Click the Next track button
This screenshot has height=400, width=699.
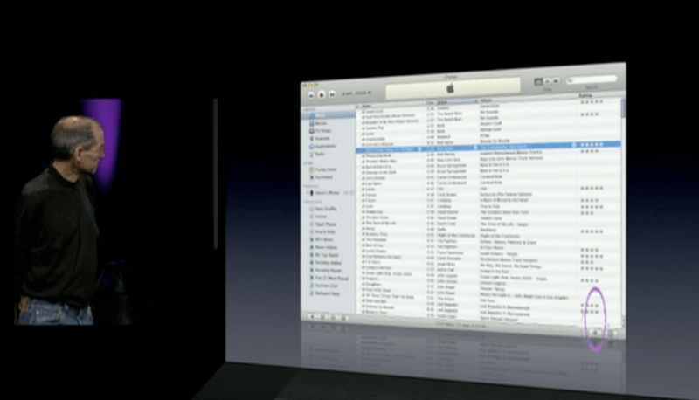coord(333,93)
